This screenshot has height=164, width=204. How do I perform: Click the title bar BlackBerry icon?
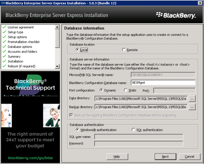coord(3,3)
